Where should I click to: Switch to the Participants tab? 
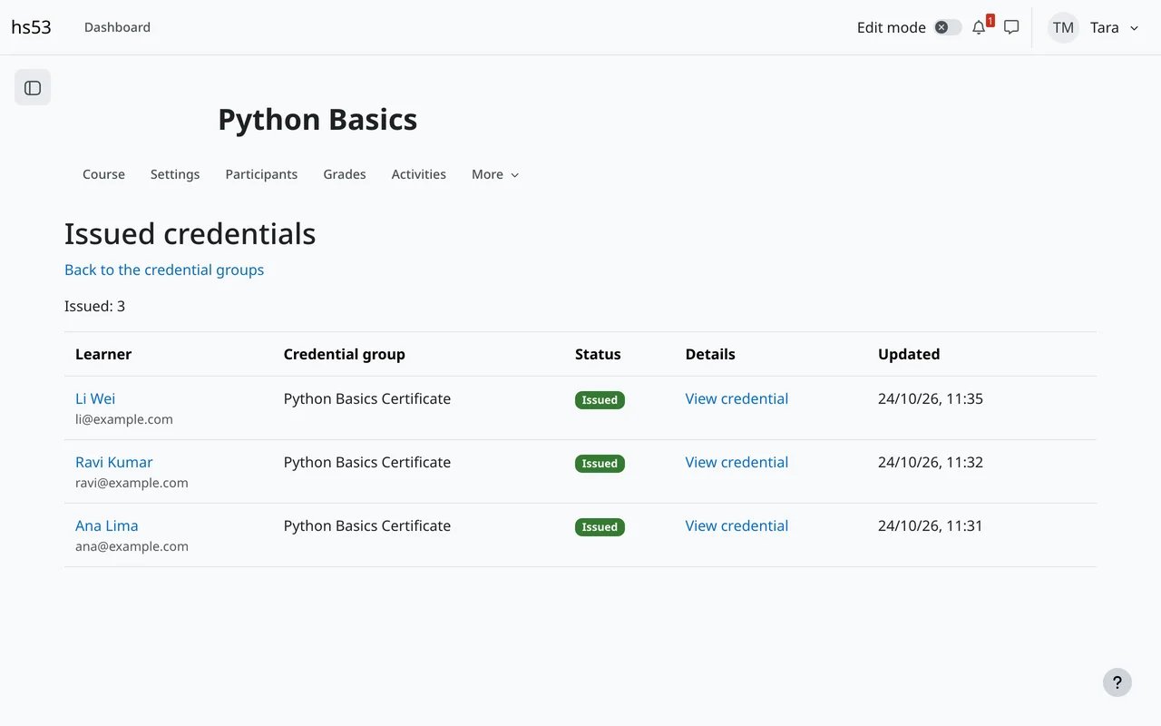point(261,174)
